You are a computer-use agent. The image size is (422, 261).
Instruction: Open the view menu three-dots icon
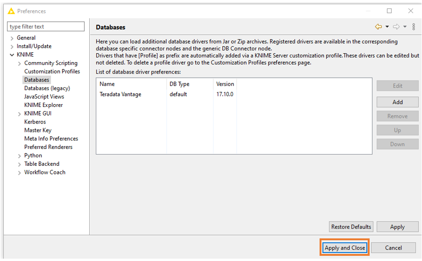point(414,27)
